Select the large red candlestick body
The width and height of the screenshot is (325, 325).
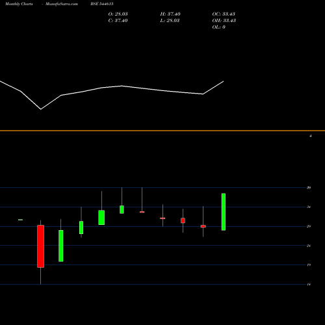tap(40, 246)
